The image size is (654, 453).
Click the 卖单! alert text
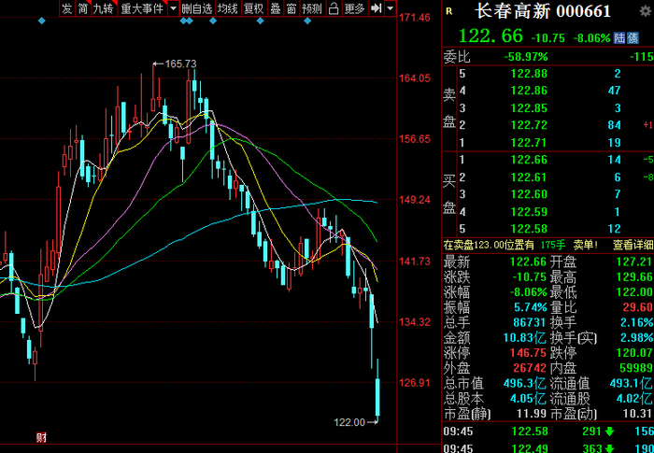(x=586, y=245)
